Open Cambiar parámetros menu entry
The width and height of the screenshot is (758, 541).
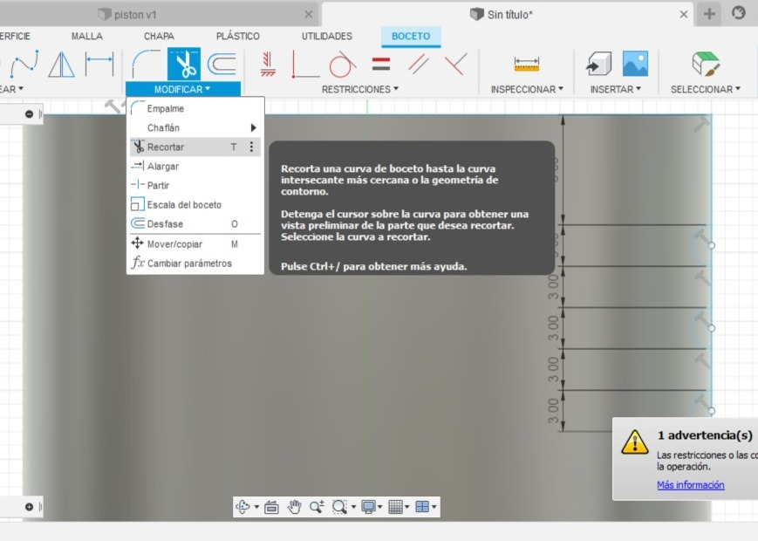(x=195, y=264)
